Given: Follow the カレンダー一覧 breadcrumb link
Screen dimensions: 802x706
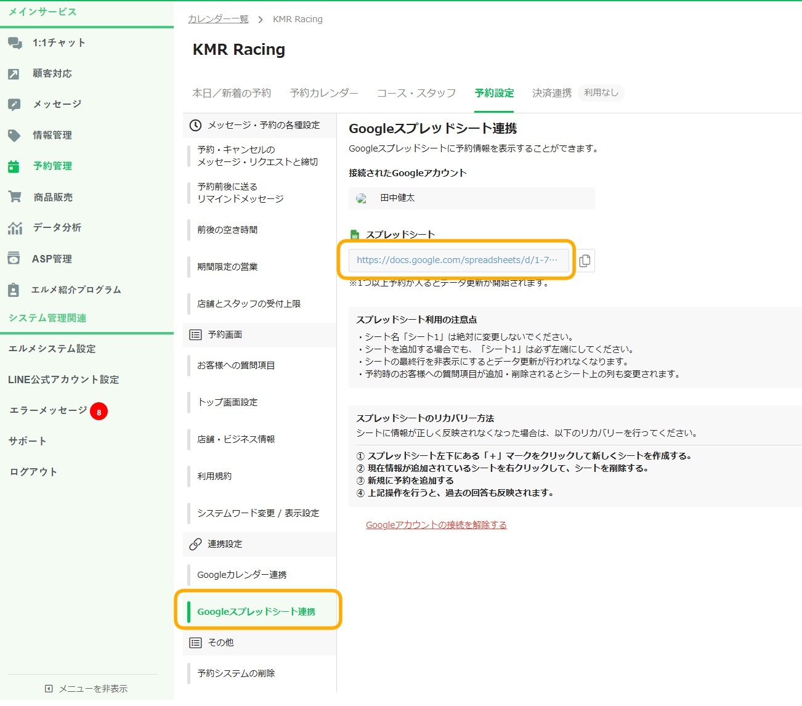Looking at the screenshot, I should pyautogui.click(x=218, y=19).
